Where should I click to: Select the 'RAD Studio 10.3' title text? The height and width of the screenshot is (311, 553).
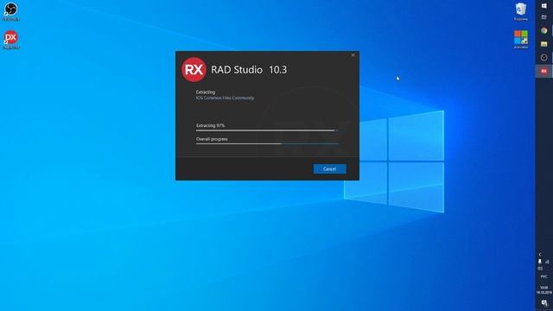(249, 70)
